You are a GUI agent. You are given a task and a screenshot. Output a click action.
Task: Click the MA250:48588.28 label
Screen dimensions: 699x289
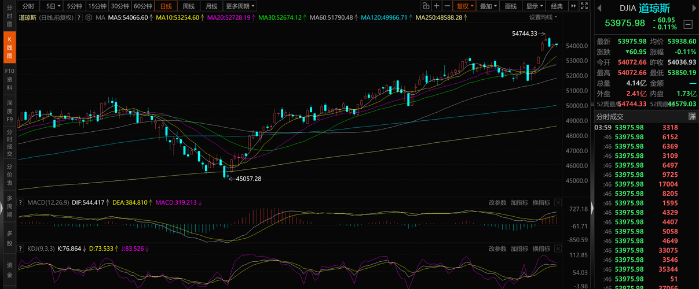[x=439, y=17]
